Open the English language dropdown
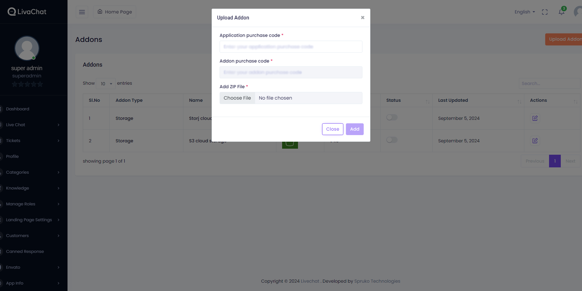The height and width of the screenshot is (291, 582). click(x=524, y=12)
